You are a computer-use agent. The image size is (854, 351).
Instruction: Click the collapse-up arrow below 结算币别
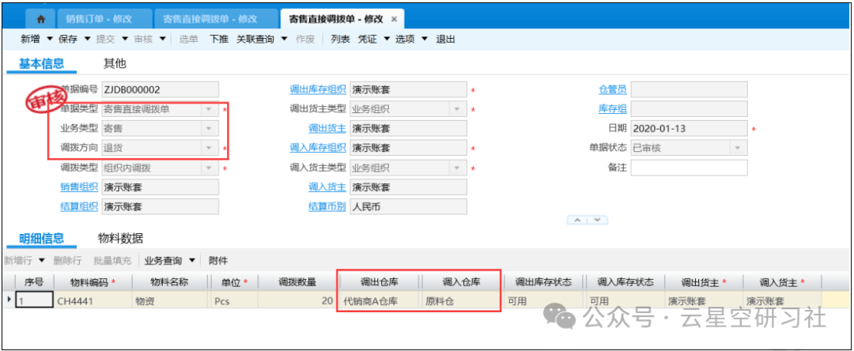click(578, 220)
